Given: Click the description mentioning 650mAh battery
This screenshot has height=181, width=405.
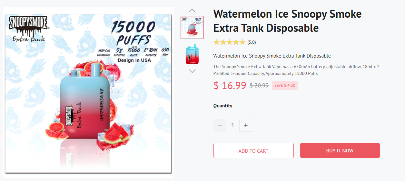Looking at the screenshot, I should coord(296,70).
